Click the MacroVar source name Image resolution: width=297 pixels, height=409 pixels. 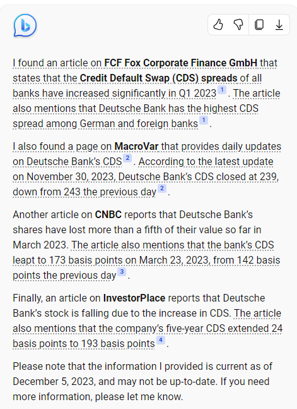tap(136, 146)
